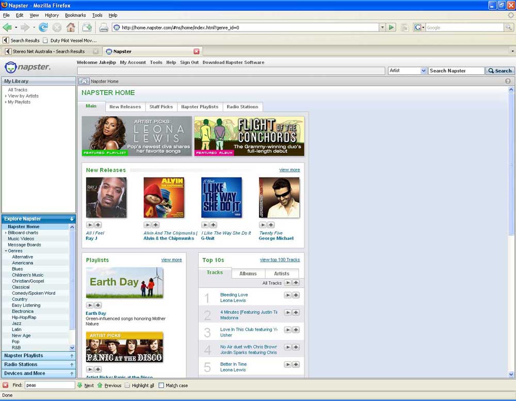Play G-Unit I Like The Way She Do It

(205, 225)
